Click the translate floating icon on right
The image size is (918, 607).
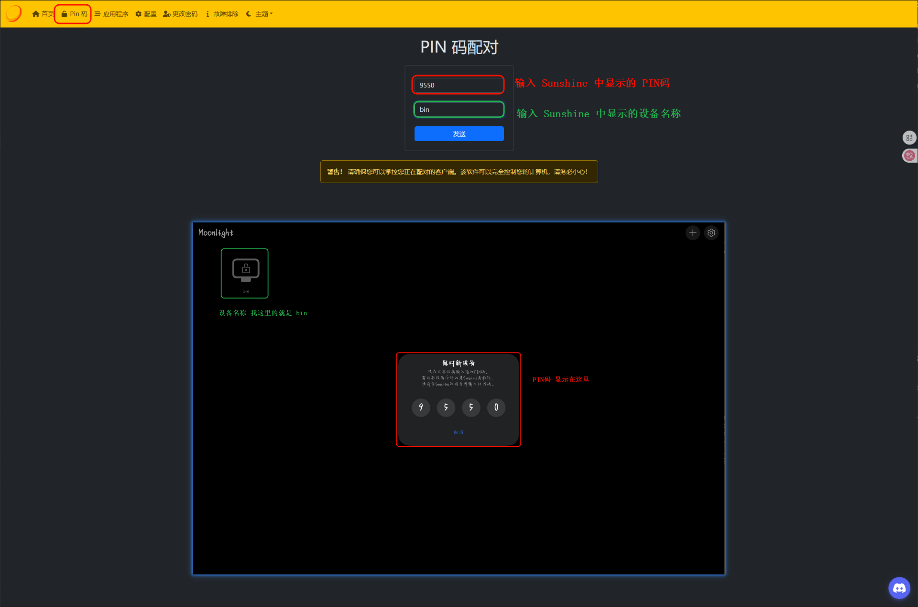[x=909, y=155]
